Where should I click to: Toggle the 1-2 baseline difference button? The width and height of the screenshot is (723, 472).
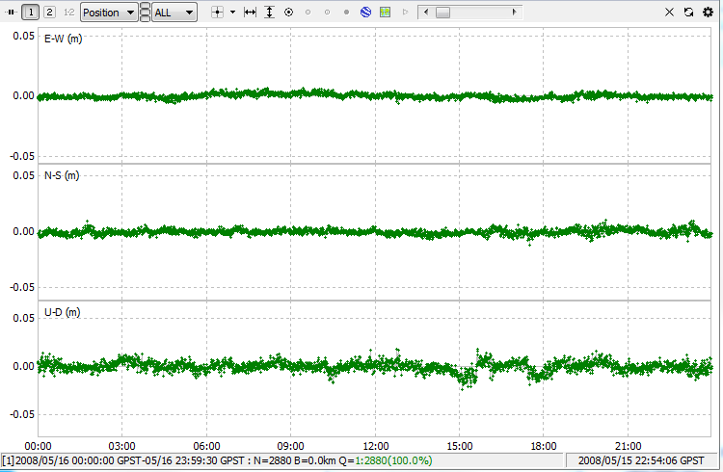coord(68,13)
